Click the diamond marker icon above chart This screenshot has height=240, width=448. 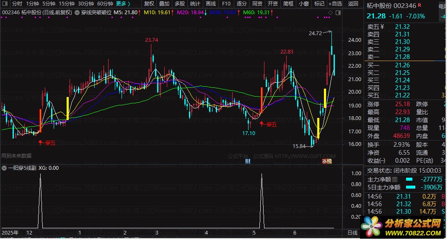[x=330, y=13]
